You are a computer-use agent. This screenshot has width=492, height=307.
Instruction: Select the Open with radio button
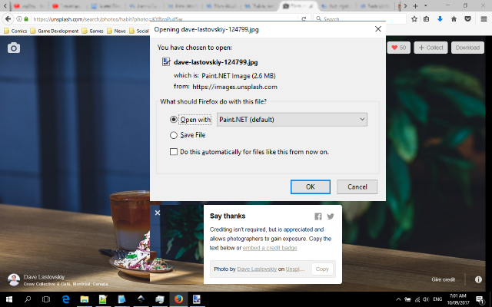pyautogui.click(x=174, y=120)
